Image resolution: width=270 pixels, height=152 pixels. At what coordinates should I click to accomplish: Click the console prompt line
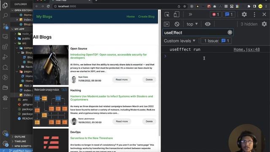215,56
